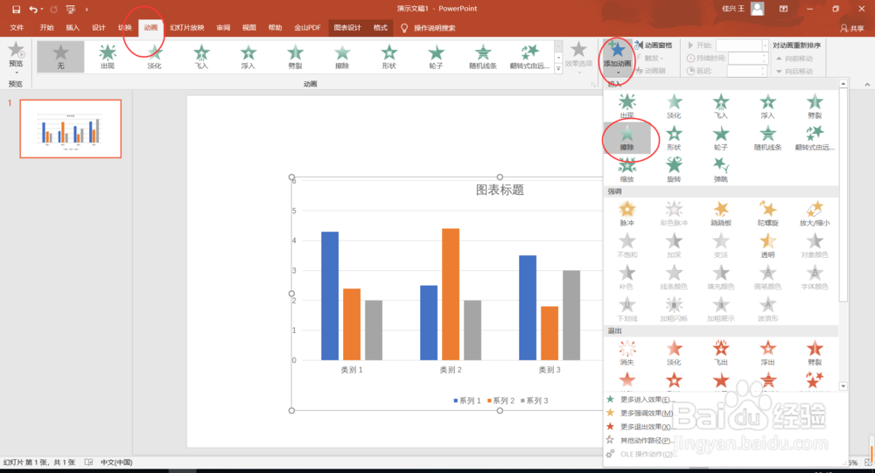The width and height of the screenshot is (875, 473).
Task: Click 向后移动 move later button
Action: 794,71
